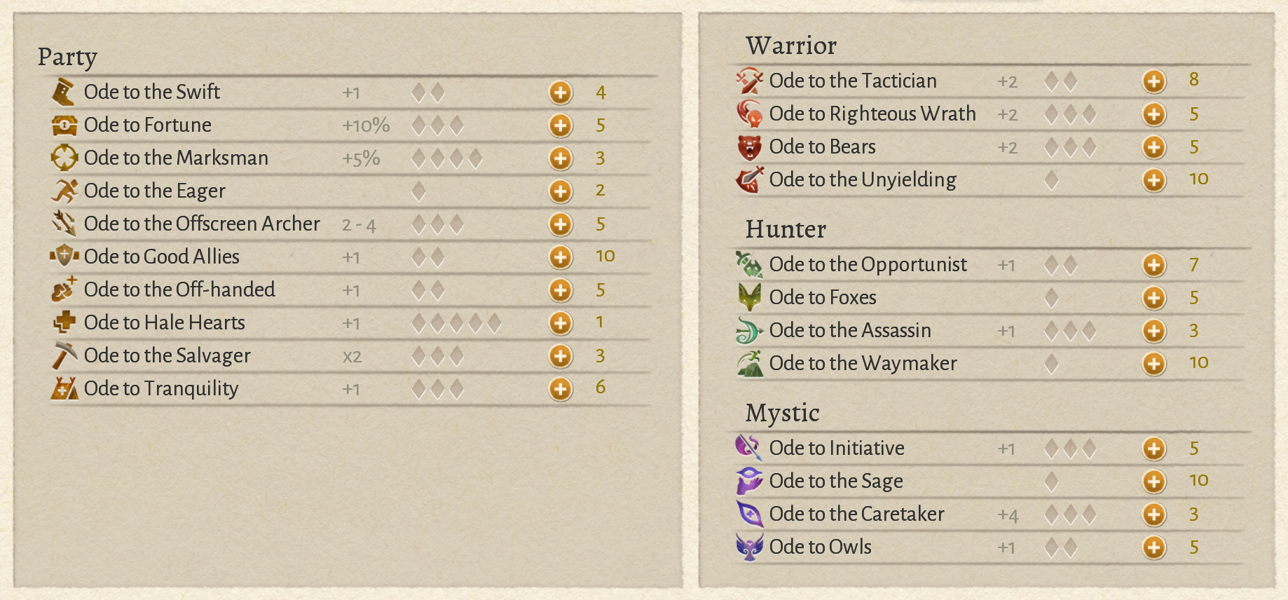Viewport: 1288px width, 600px height.
Task: Click the crosshair icon for Ode to the Marksman
Action: click(x=64, y=158)
